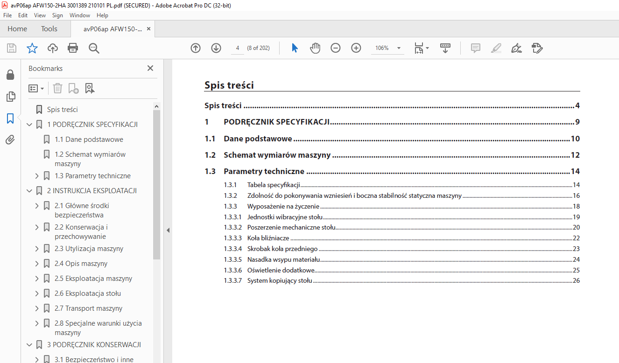The image size is (619, 363).
Task: Click the new bookmark icon
Action: [74, 88]
